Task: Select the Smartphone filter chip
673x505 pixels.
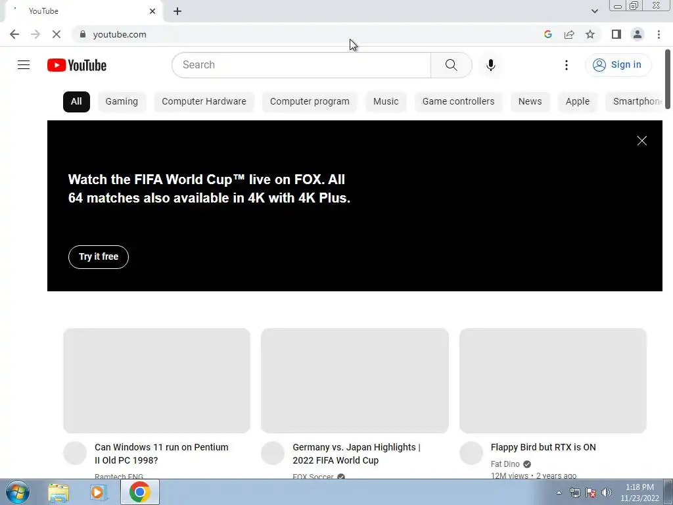Action: [x=634, y=102]
